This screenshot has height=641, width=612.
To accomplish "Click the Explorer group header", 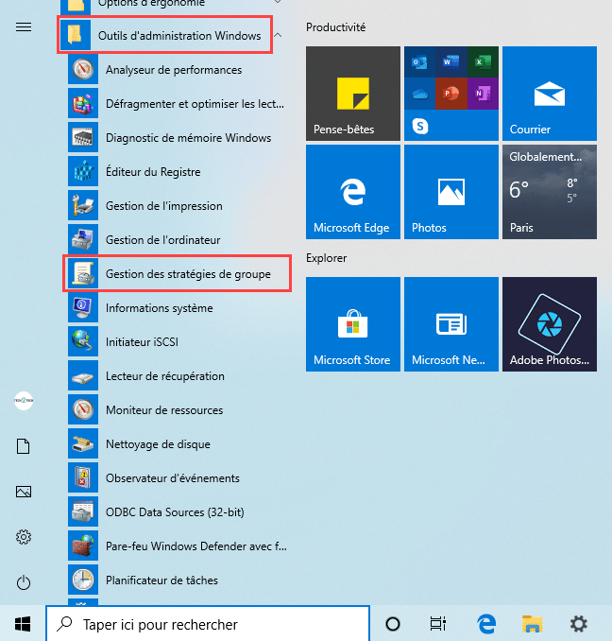I will pos(326,258).
